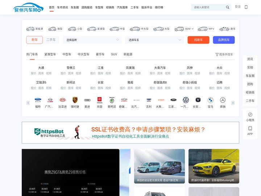Image resolution: width=261 pixels, height=196 pixels.
Task: Select the 紧凑型 car type icon
Action: tap(92, 29)
